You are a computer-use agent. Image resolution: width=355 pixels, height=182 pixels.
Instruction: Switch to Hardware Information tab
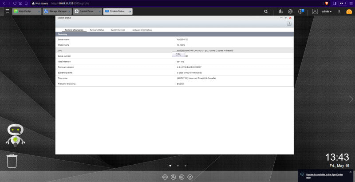(x=142, y=30)
